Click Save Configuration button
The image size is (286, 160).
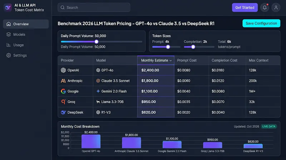click(261, 23)
